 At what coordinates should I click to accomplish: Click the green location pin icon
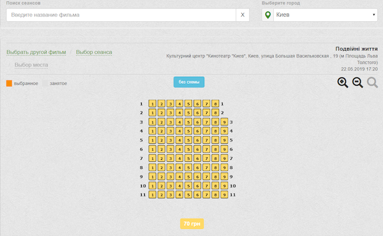click(x=267, y=15)
